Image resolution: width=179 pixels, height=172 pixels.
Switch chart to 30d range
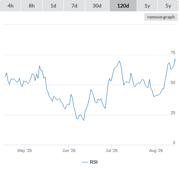click(97, 6)
